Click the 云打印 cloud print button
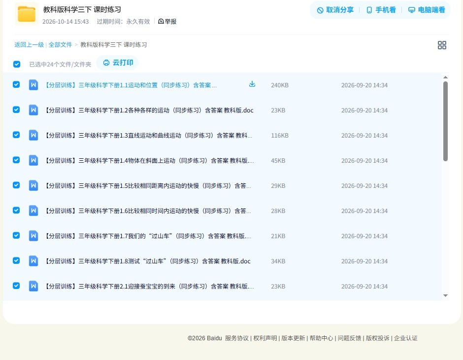The image size is (463, 360). point(118,63)
